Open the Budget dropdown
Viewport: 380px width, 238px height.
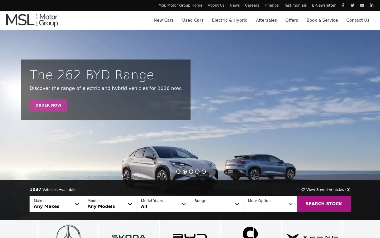217,204
